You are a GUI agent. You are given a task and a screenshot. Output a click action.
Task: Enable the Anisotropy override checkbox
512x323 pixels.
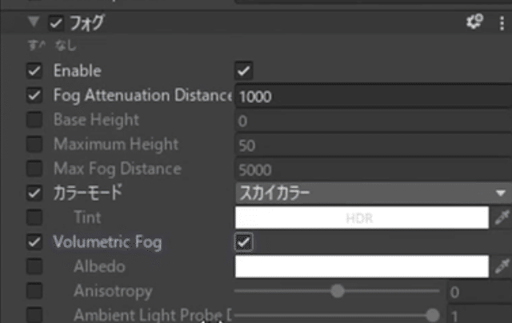click(x=34, y=291)
